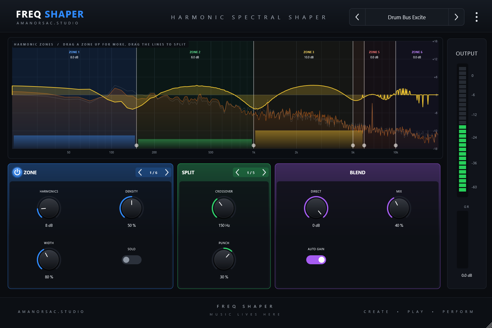
Task: Go to next preset arrow
Action: click(456, 17)
